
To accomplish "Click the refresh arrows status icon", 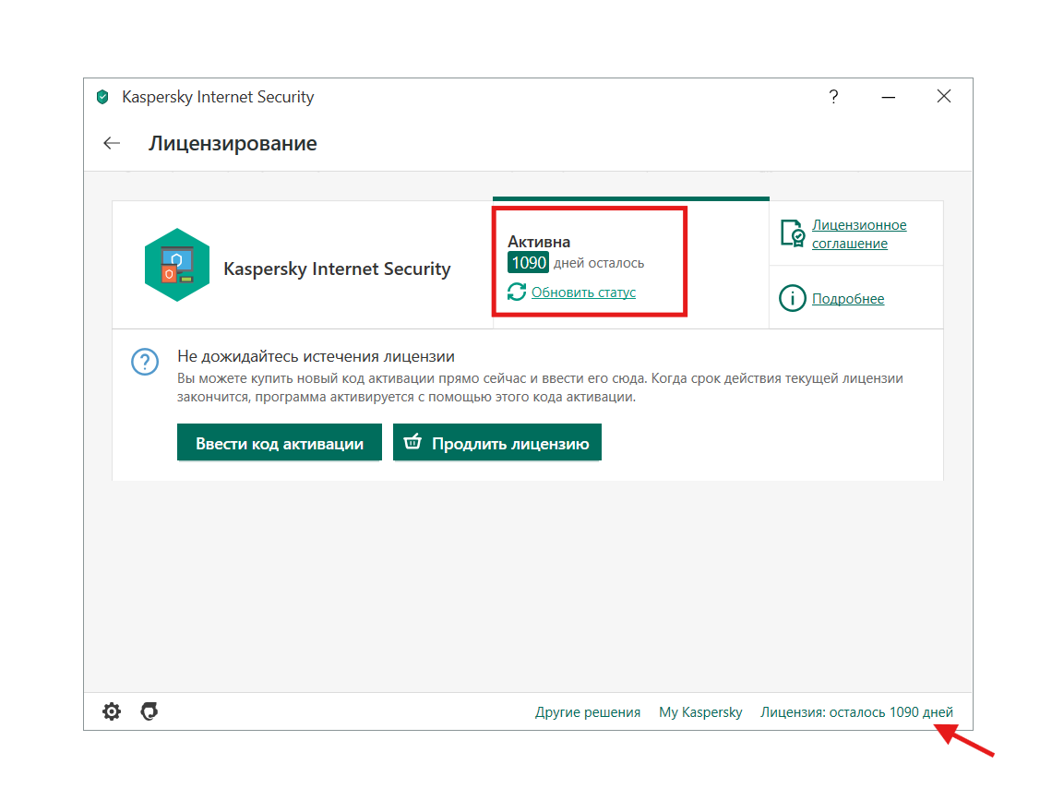I will (x=517, y=293).
